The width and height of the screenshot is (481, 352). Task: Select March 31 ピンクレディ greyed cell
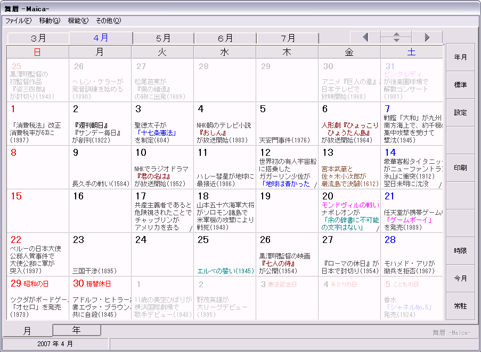click(411, 80)
